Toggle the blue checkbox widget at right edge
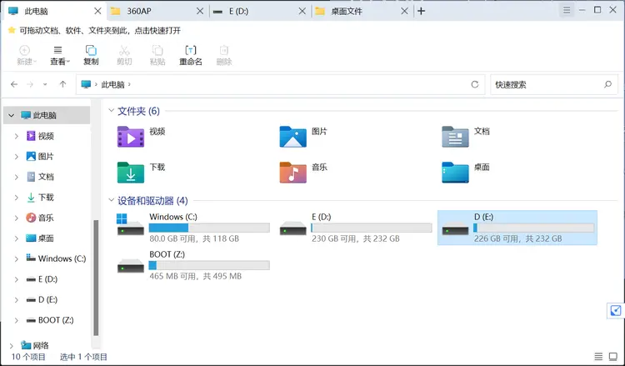 pos(615,311)
